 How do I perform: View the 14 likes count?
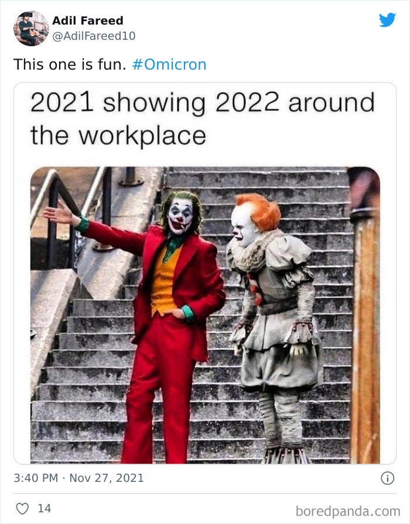[44, 509]
